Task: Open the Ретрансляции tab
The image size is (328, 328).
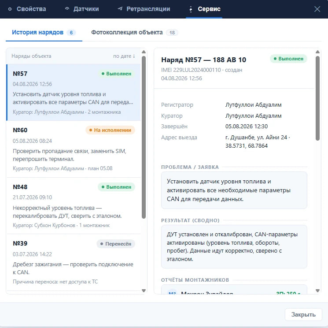Action: click(x=144, y=9)
